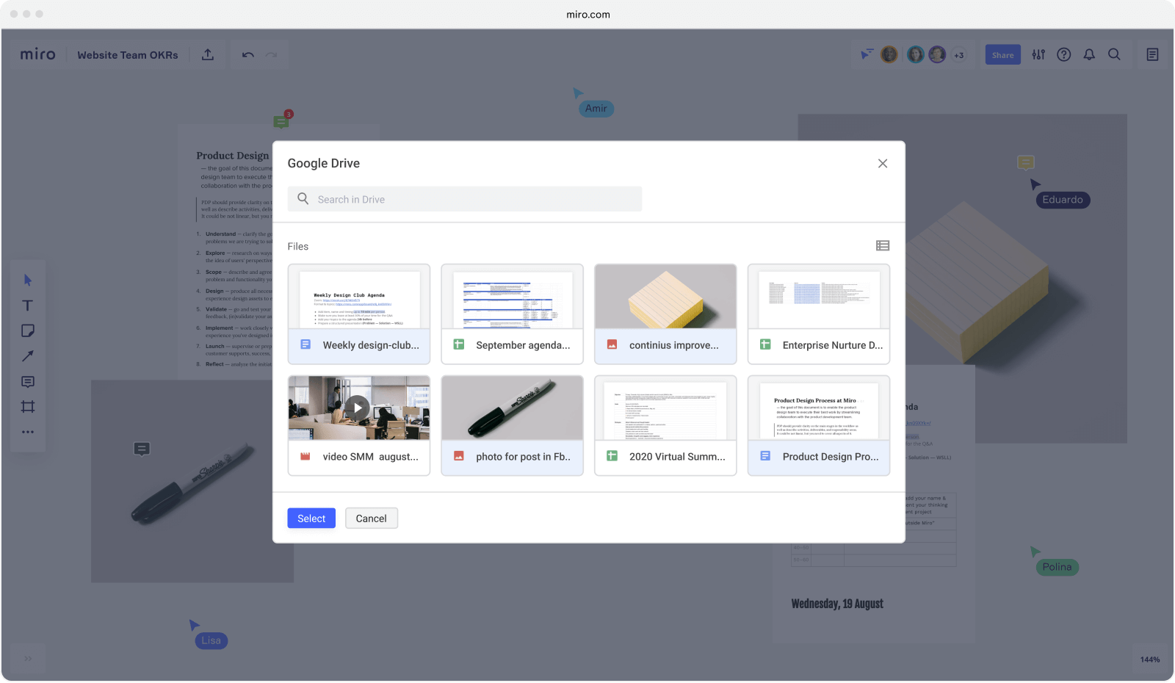Select Product Design Process document
The width and height of the screenshot is (1175, 683).
coord(819,426)
